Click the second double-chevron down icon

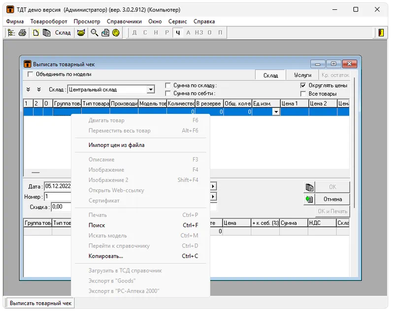tap(39, 90)
